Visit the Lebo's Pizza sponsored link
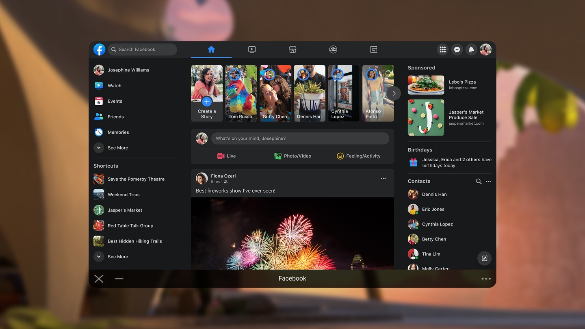This screenshot has width=585, height=329. pos(462,84)
